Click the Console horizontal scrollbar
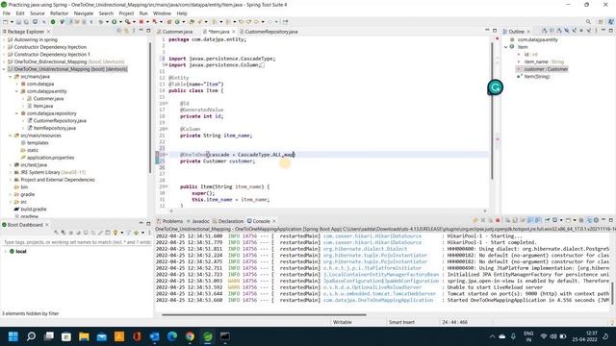Viewport: 616px width, 346px height. click(264, 314)
